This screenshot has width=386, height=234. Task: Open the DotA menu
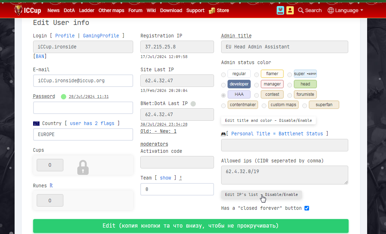point(69,10)
